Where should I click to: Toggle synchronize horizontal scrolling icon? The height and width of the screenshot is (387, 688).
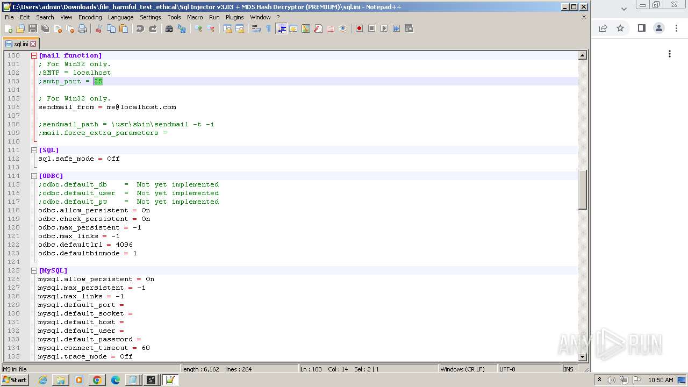240,28
